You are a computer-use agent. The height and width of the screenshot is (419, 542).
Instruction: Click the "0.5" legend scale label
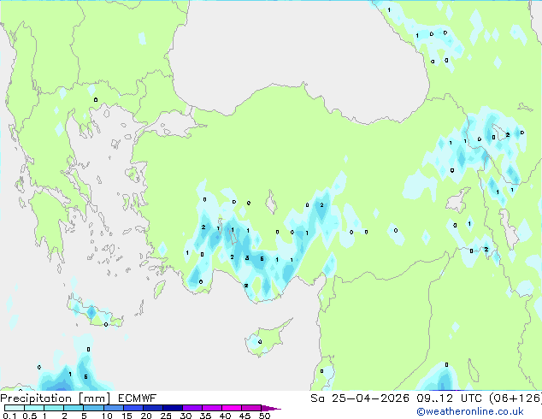point(29,416)
